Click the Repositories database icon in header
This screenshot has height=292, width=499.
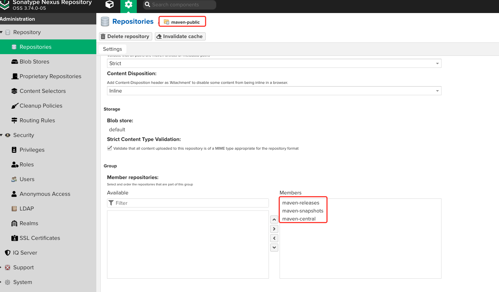pyautogui.click(x=105, y=22)
